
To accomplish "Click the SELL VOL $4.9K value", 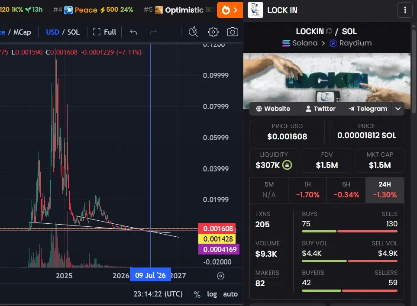I will click(388, 253).
